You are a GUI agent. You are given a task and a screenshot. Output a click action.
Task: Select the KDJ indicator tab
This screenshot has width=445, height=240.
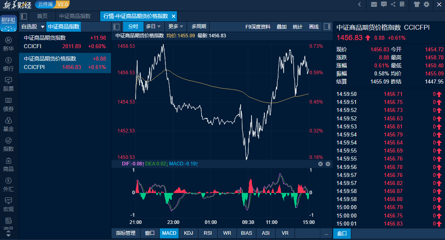[x=188, y=233]
